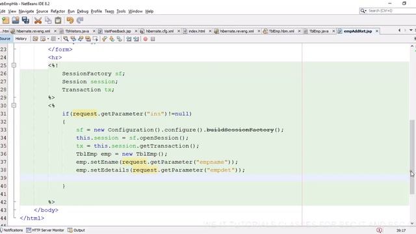Switch to the History view
The width and height of the screenshot is (416, 234).
[x=21, y=39]
